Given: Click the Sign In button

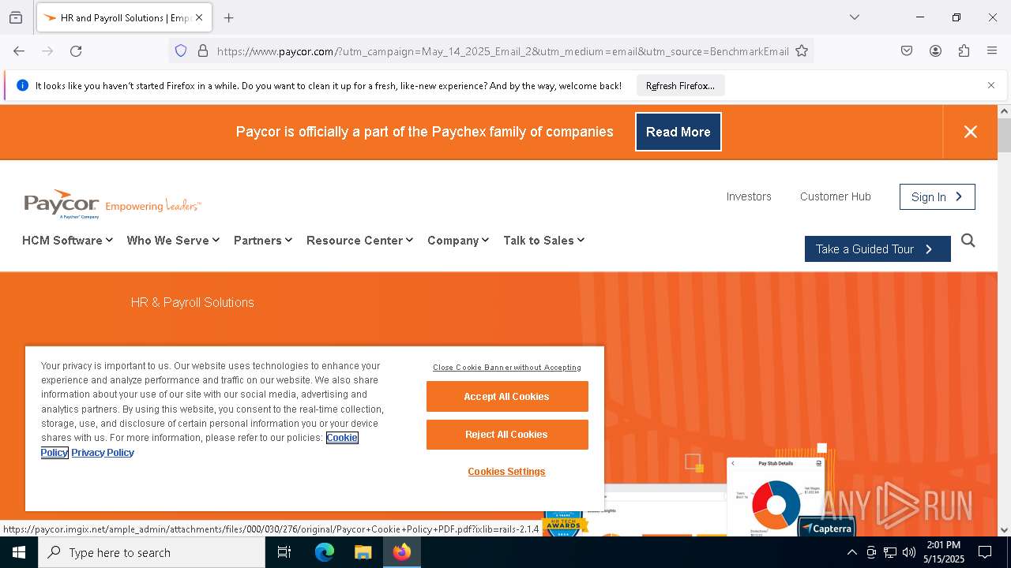Looking at the screenshot, I should click(938, 196).
